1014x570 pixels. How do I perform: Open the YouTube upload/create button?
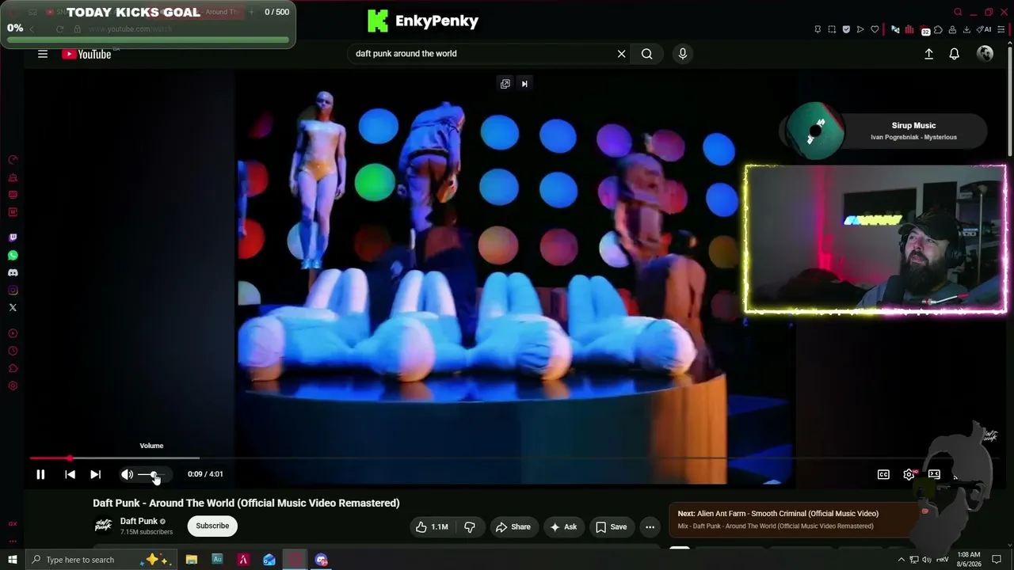pos(929,54)
